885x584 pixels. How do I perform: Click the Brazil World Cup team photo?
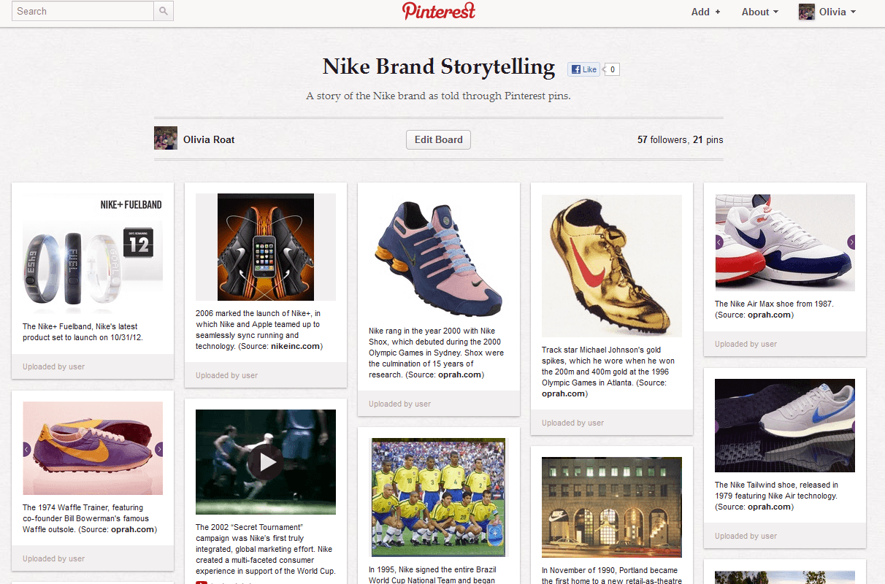pyautogui.click(x=438, y=497)
